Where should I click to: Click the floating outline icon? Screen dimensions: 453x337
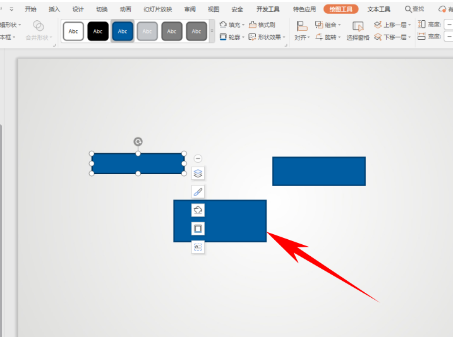point(198,228)
